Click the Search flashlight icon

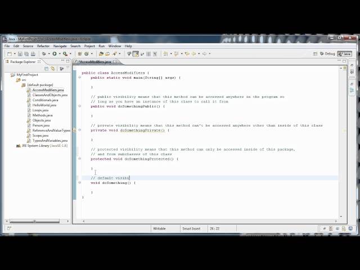click(115, 54)
